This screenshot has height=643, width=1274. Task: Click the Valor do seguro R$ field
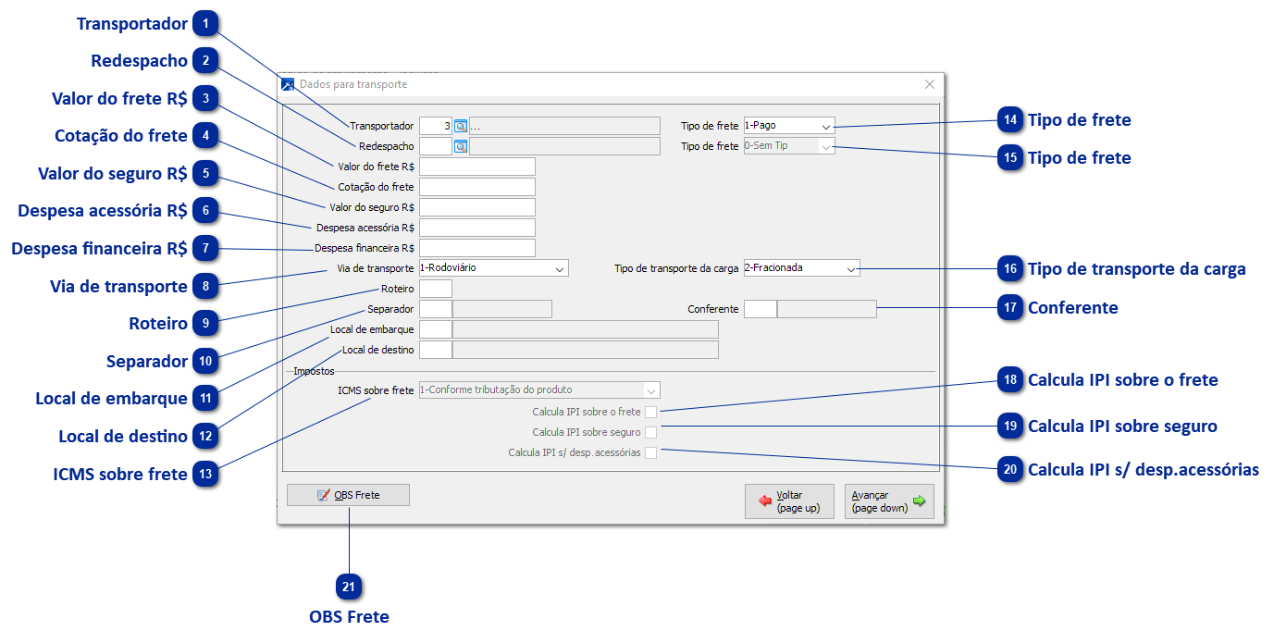point(477,207)
